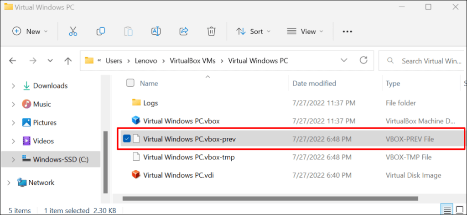Click the Cut scissors icon
467x215 pixels.
coord(73,31)
